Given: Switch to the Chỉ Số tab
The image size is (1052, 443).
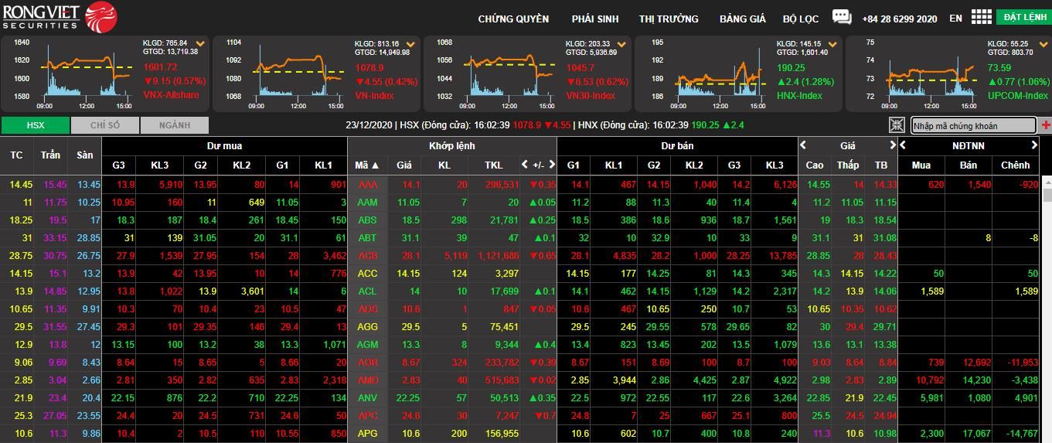Looking at the screenshot, I should (x=104, y=125).
